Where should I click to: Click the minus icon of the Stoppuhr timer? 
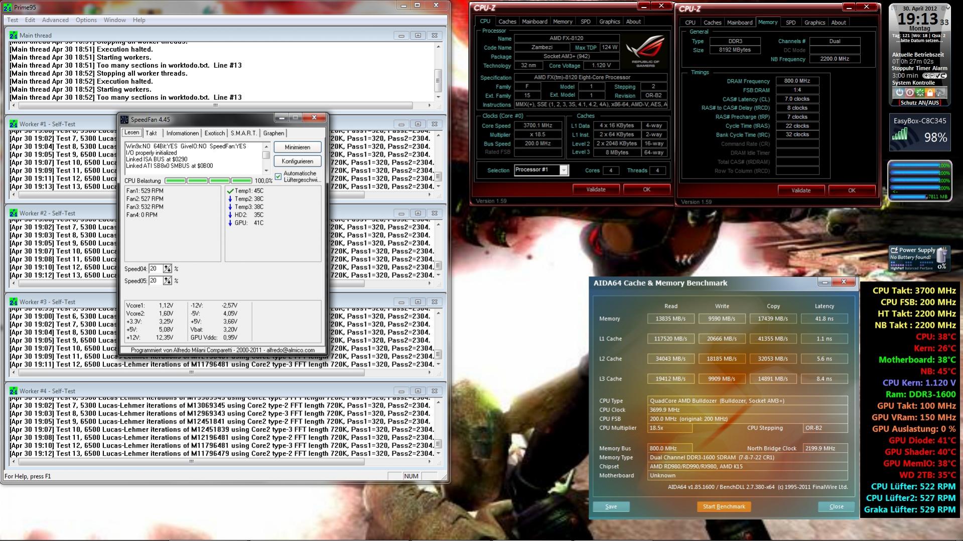(931, 76)
